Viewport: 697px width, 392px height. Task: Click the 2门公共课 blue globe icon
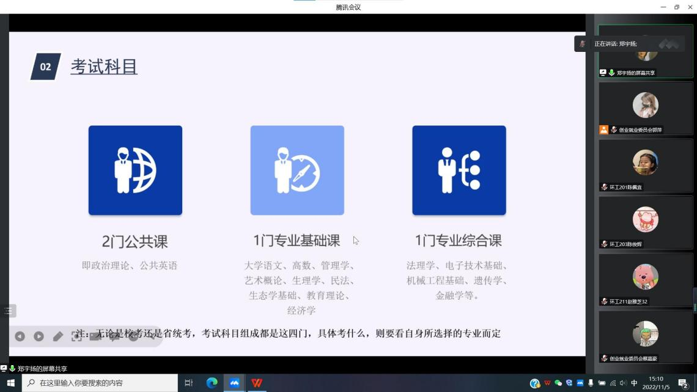[135, 170]
